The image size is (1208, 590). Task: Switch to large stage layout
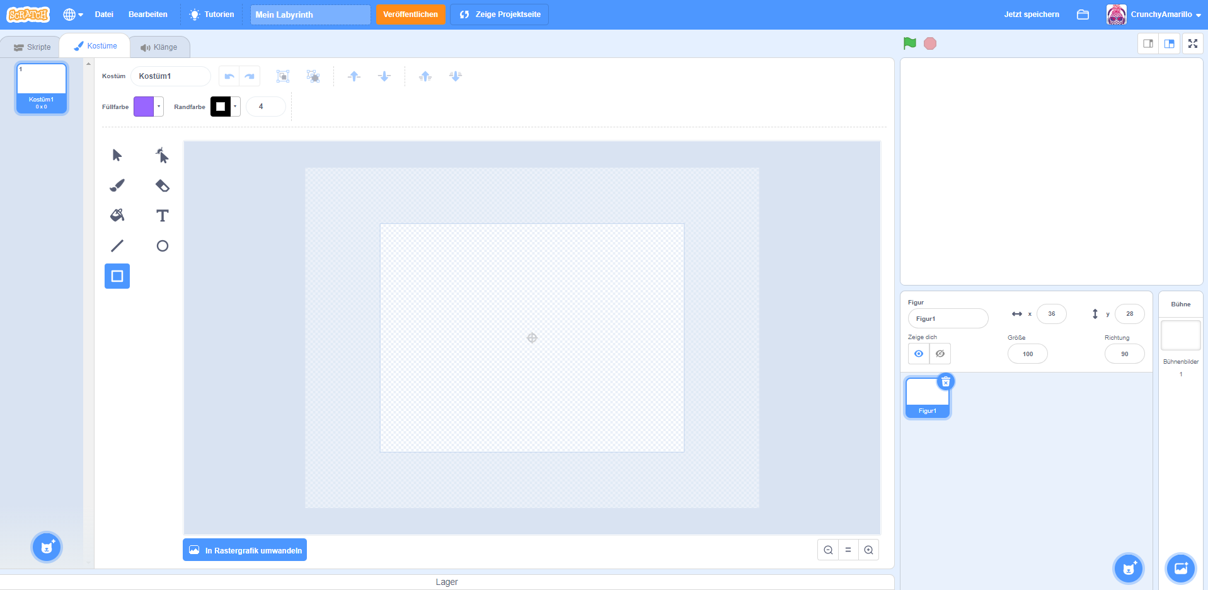(1170, 43)
